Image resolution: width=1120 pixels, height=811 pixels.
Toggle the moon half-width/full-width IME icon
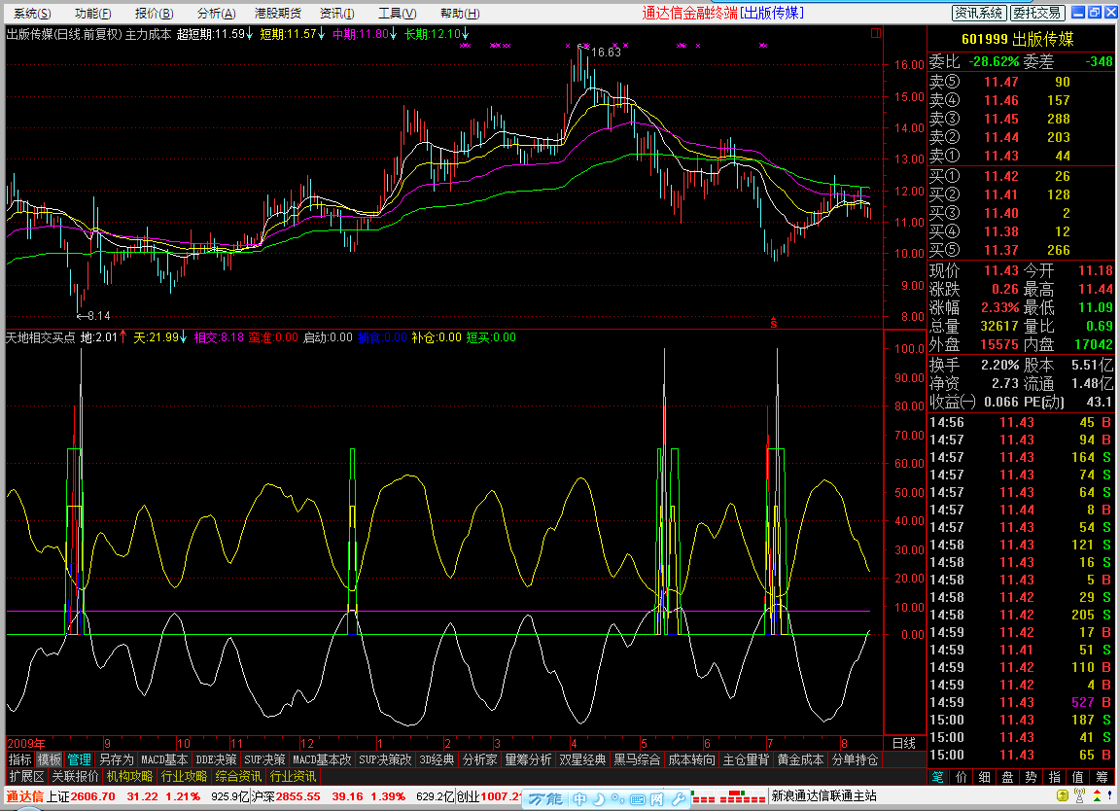(599, 799)
